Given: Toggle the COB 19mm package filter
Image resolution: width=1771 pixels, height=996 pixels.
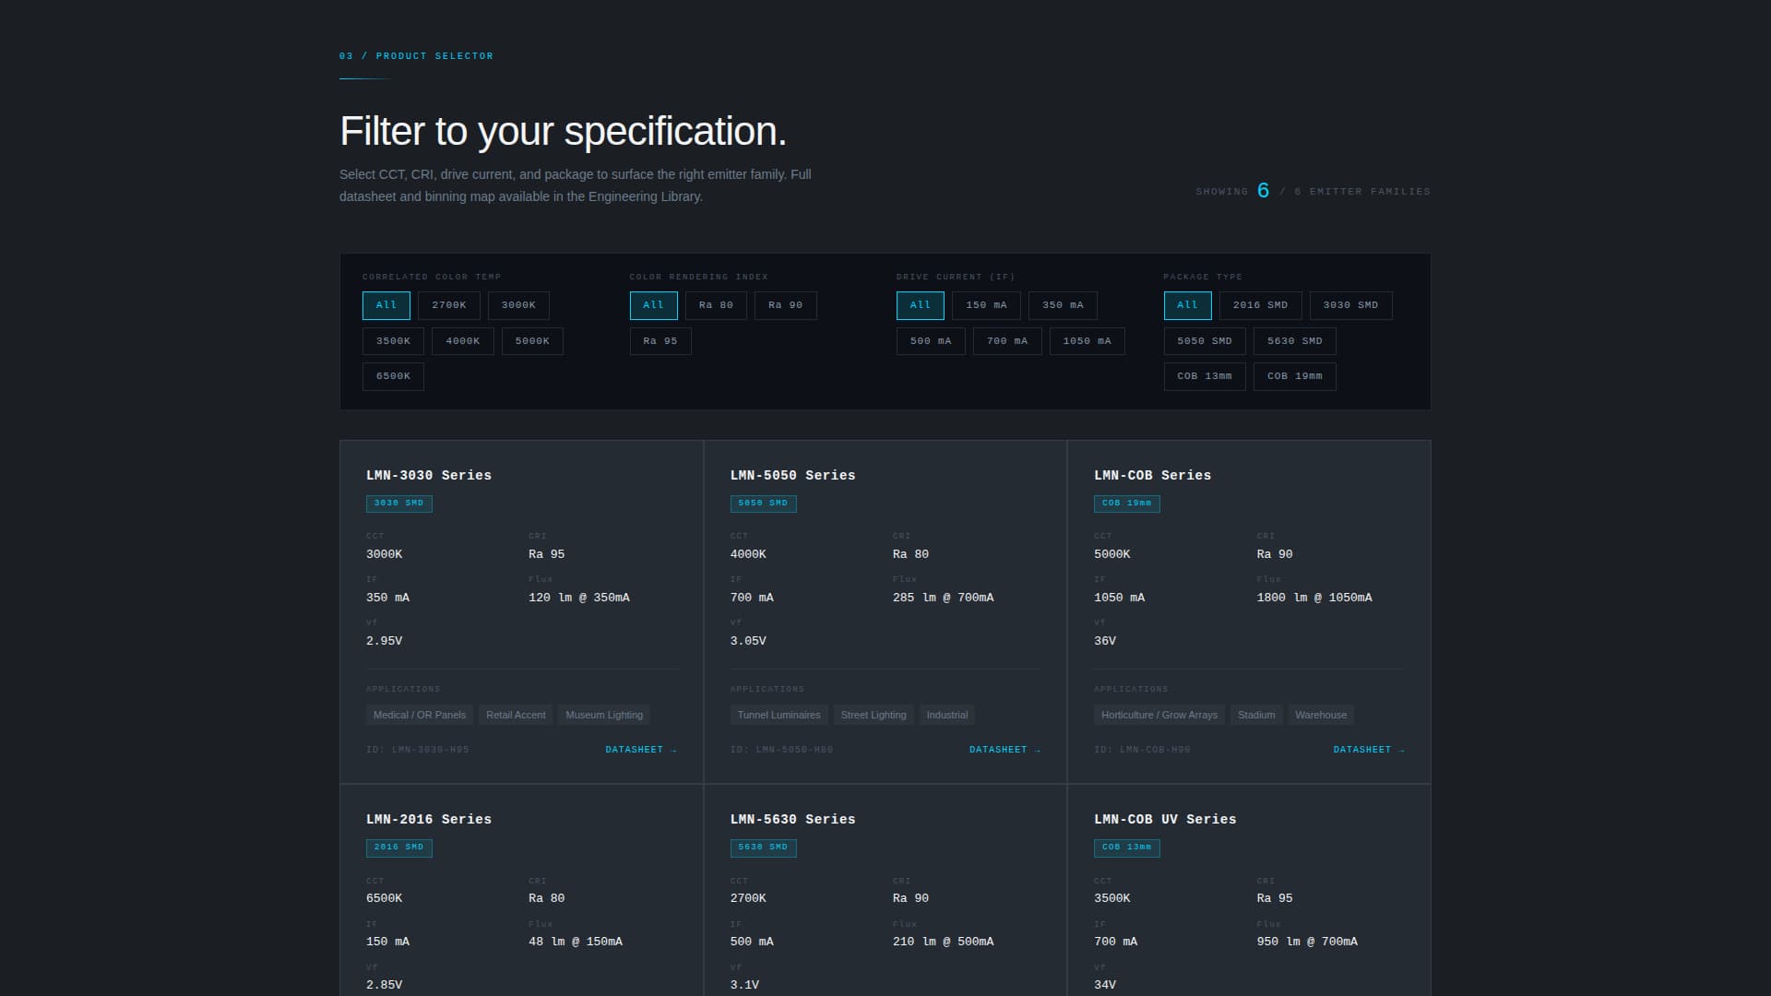Looking at the screenshot, I should coord(1294,376).
